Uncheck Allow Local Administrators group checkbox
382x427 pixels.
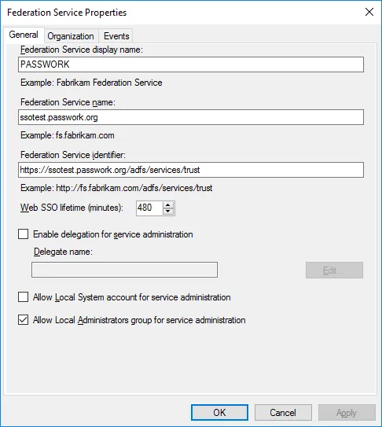23,320
